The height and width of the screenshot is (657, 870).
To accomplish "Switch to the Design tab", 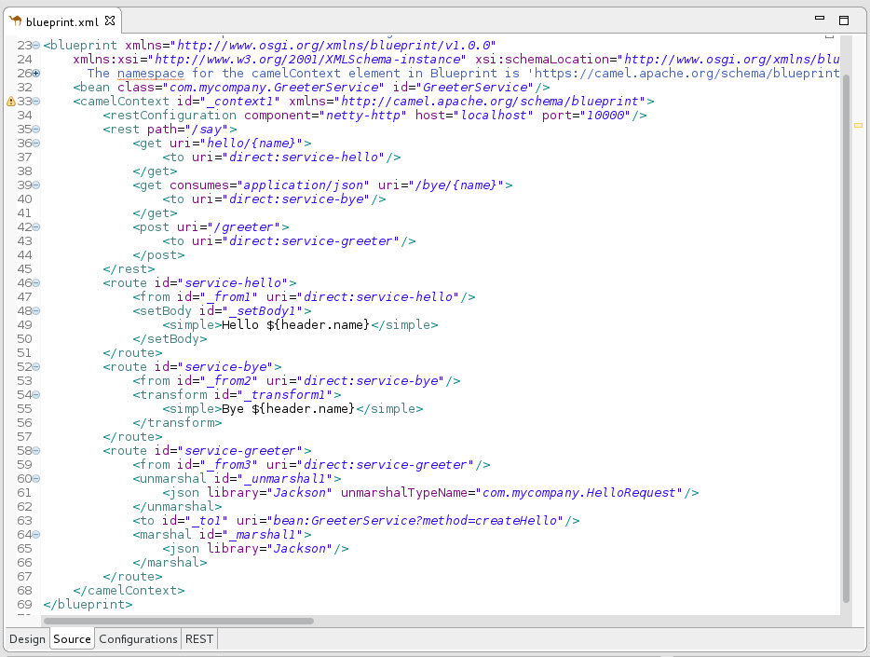I will (27, 639).
